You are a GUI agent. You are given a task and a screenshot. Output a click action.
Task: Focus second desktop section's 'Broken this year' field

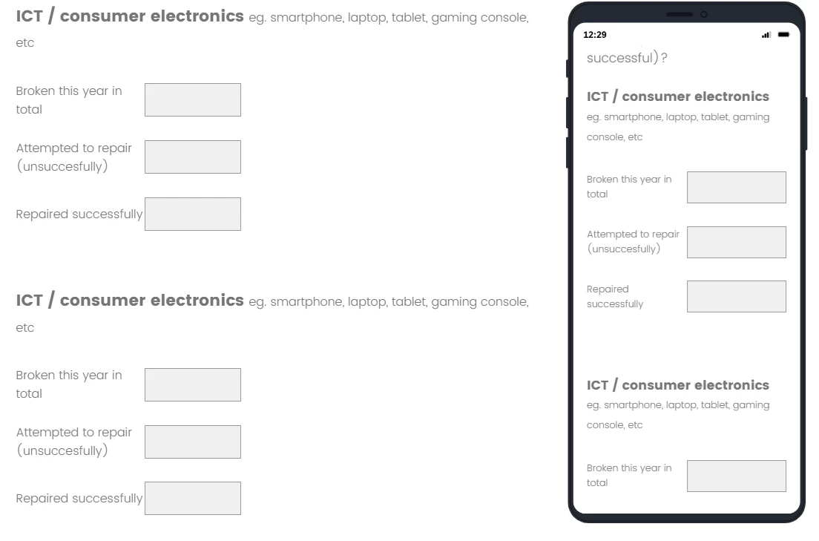click(x=193, y=384)
